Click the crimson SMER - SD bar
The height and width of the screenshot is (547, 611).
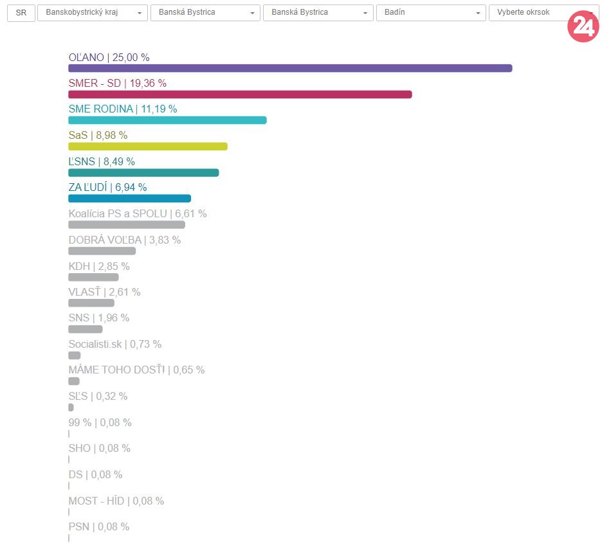pos(240,94)
